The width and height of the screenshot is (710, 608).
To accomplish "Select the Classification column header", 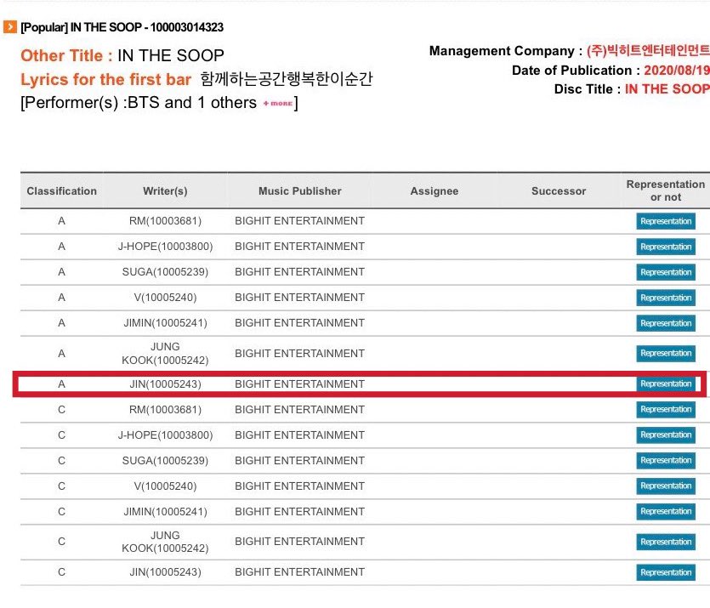I will [61, 191].
